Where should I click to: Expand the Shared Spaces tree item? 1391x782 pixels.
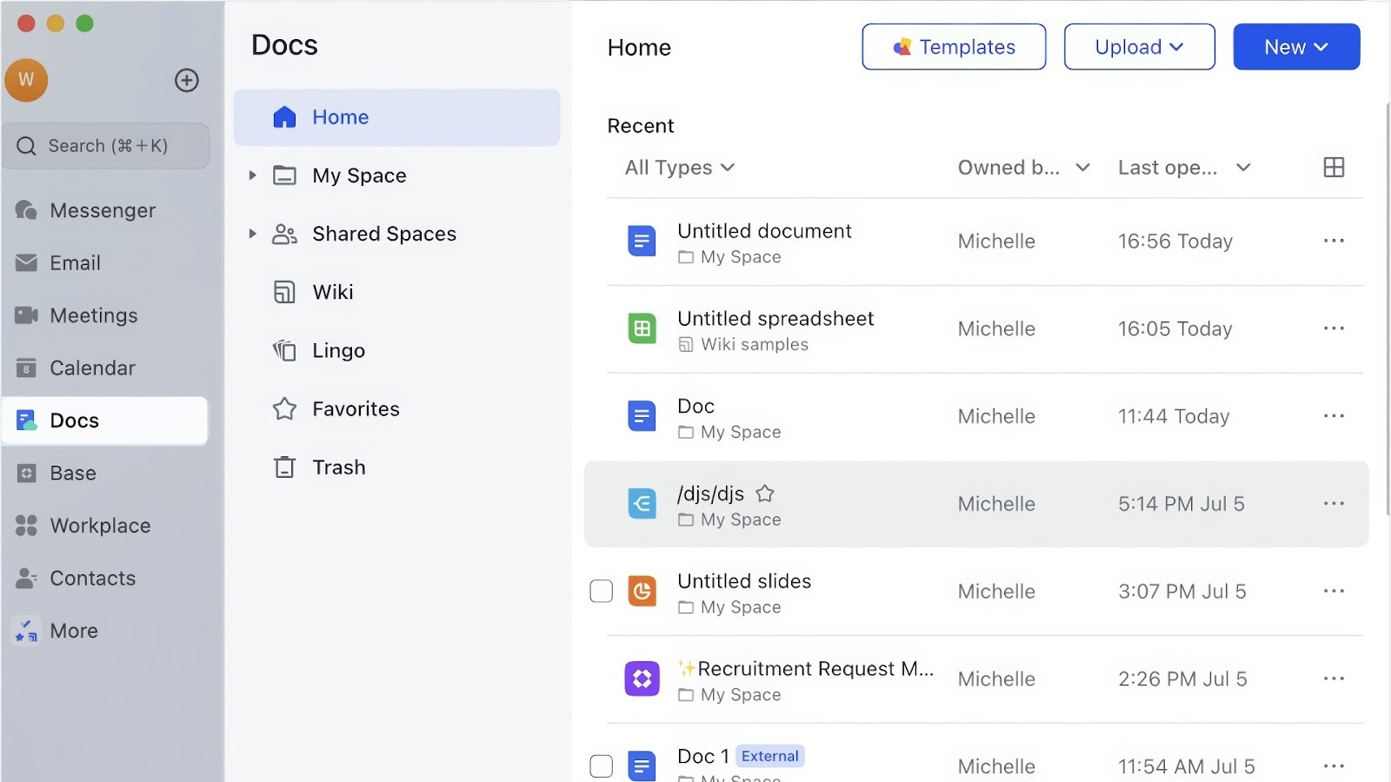(251, 233)
